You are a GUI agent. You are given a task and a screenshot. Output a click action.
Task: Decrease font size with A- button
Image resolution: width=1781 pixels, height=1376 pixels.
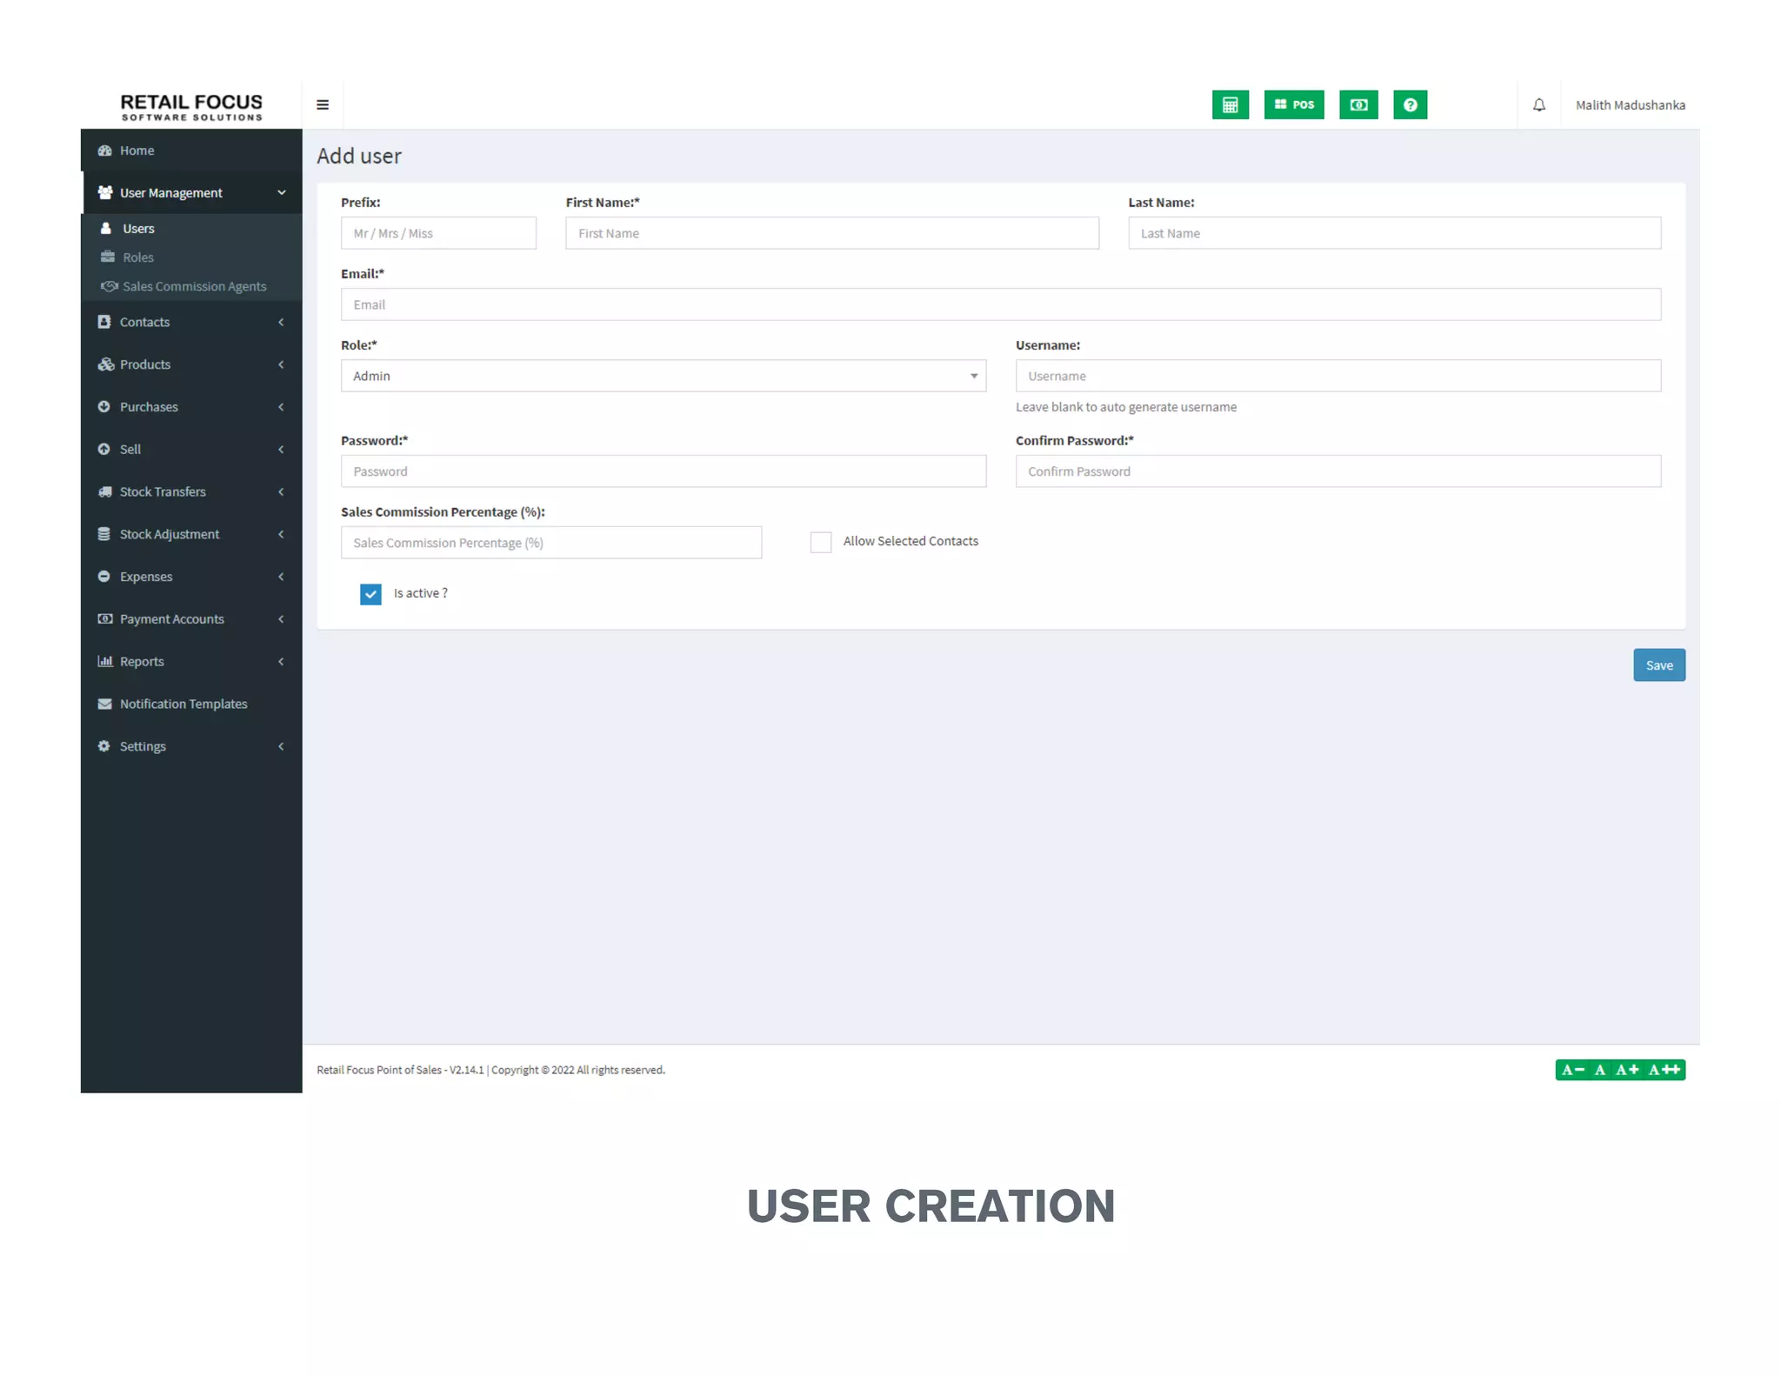click(x=1572, y=1070)
